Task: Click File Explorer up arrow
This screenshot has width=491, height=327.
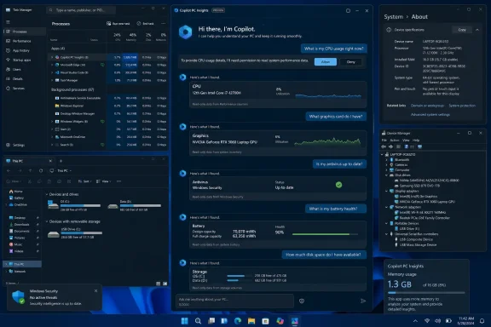Action: (x=30, y=170)
